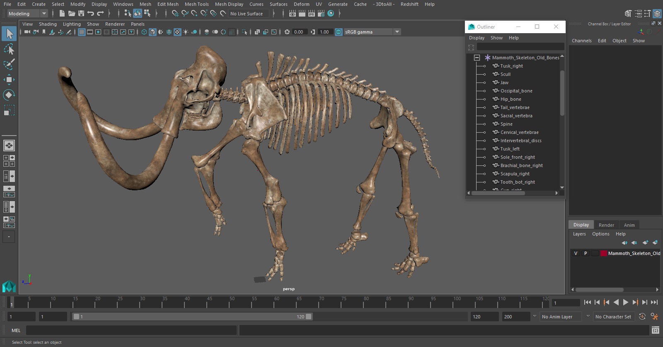The height and width of the screenshot is (347, 663).
Task: Open the Outliner Show menu
Action: pyautogui.click(x=496, y=38)
